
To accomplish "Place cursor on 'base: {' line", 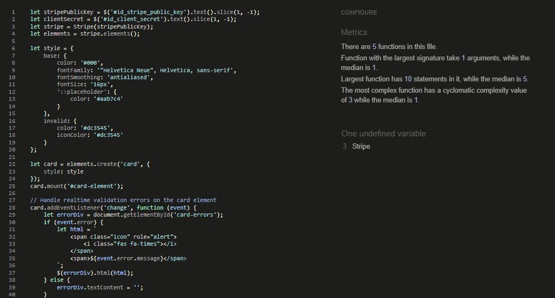I will 55,56.
